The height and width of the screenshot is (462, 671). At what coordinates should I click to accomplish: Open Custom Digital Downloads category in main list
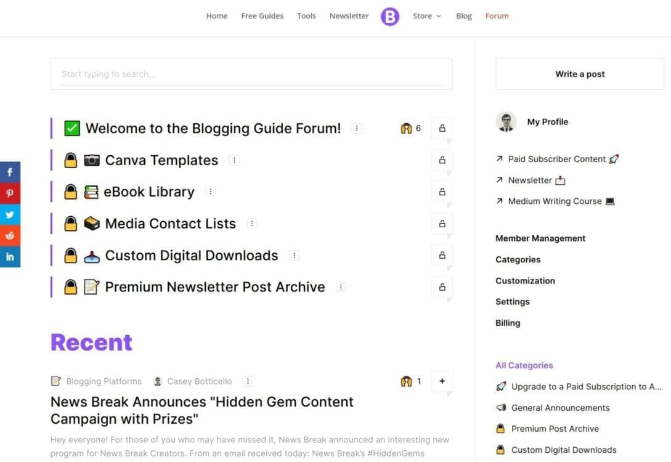(192, 256)
